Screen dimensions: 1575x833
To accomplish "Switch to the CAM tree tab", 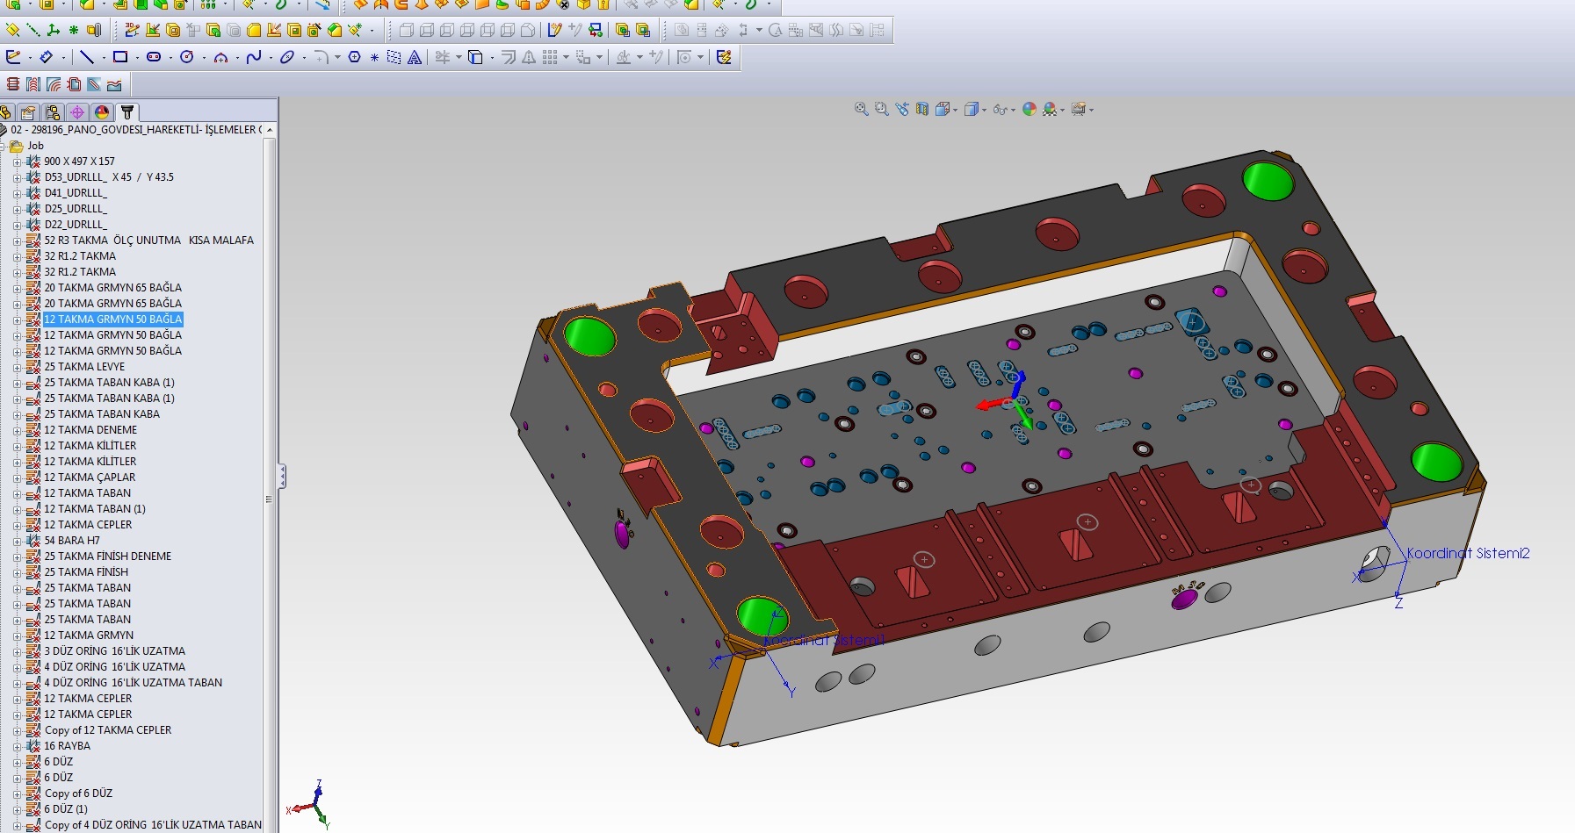I will [x=127, y=112].
